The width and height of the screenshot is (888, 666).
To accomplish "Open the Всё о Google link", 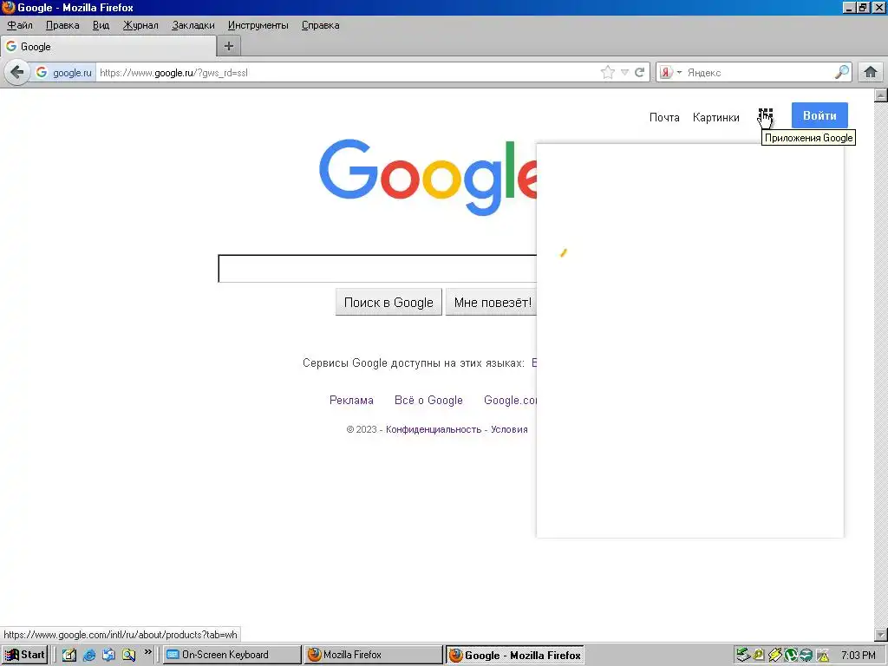I will tap(428, 400).
